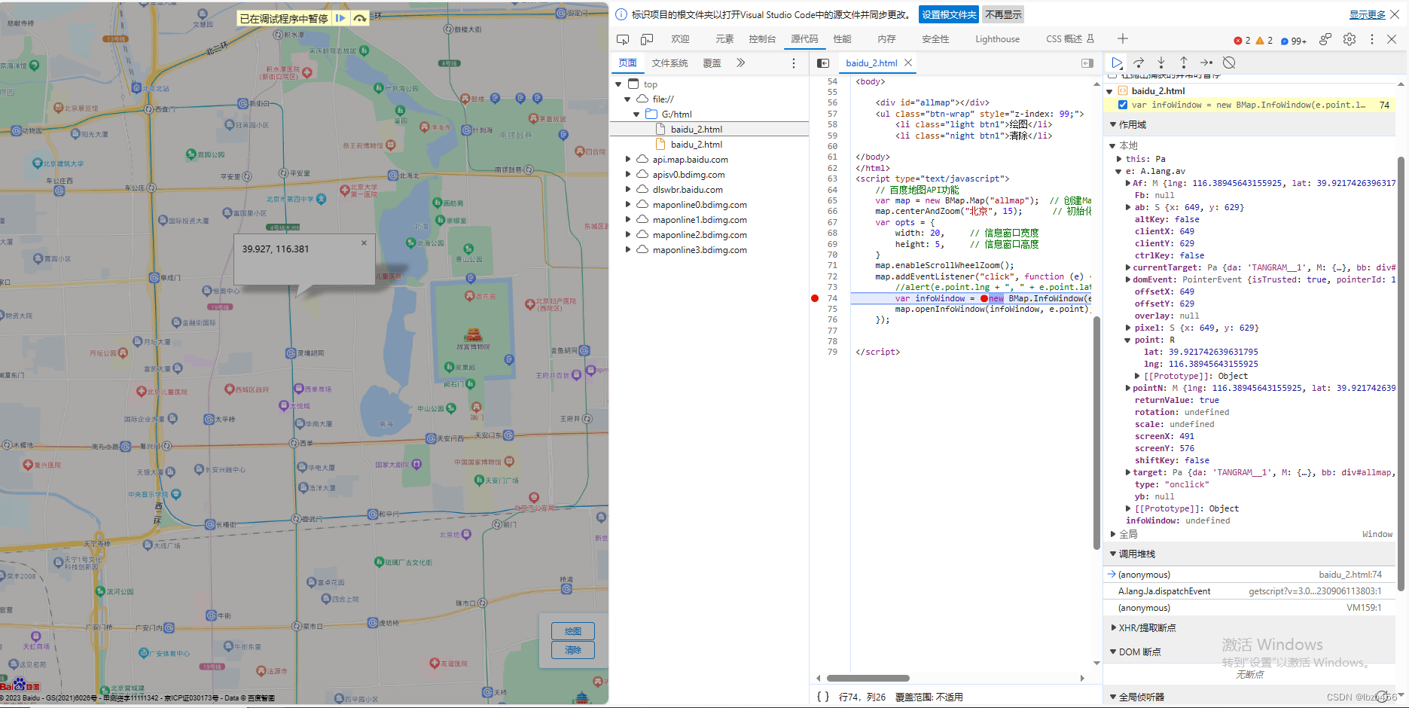The width and height of the screenshot is (1409, 708).
Task: Open VM159:1 source link in call stack
Action: 1364,608
